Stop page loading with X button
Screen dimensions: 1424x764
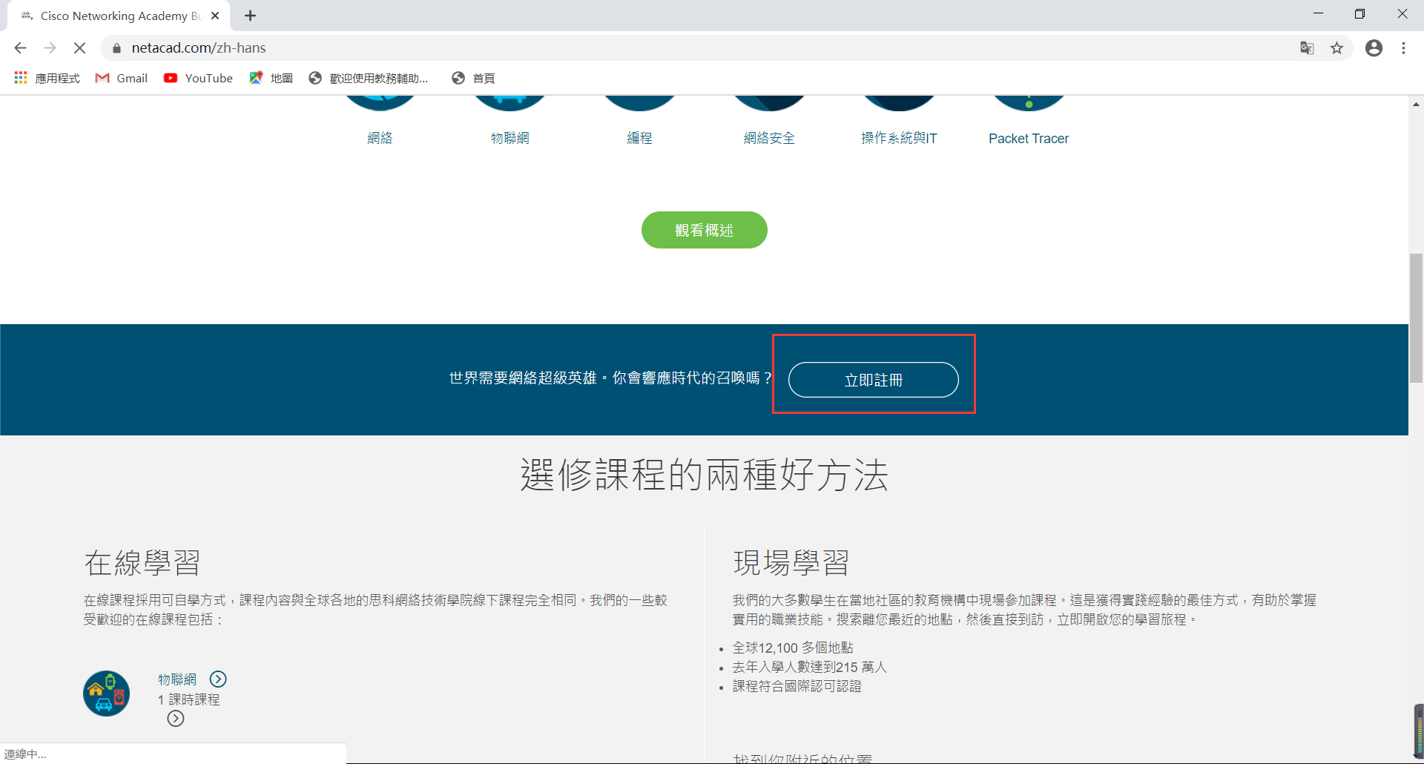pyautogui.click(x=79, y=48)
